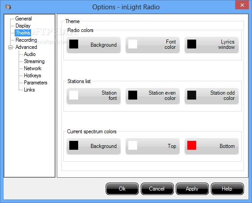Click the spectrum Top color button
This screenshot has height=203, width=252.
153,146
